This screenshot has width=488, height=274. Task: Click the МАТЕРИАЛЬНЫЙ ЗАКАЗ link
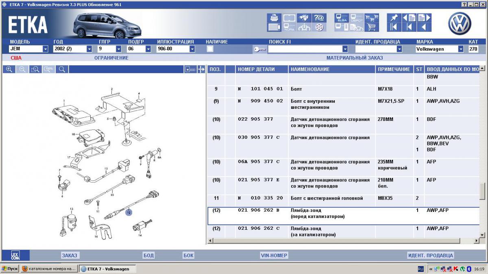point(355,58)
